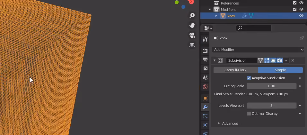Screen dimensions: 307x135
Task: Hide References collection with eye icon
Action: coord(301,3)
